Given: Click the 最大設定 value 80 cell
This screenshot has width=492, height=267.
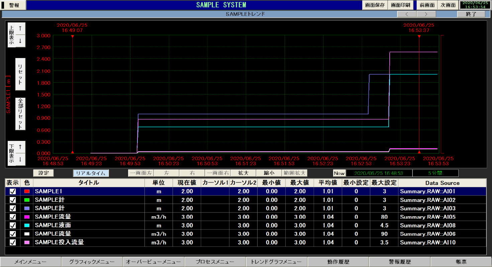Looking at the screenshot, I should click(384, 217).
